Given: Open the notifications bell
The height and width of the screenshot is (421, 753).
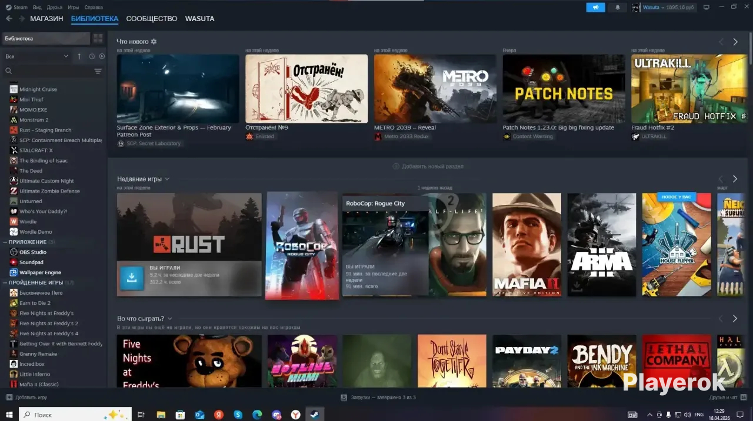Looking at the screenshot, I should (617, 8).
